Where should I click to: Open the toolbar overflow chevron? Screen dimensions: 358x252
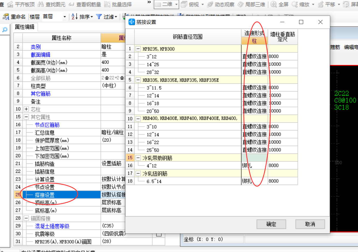click(149, 2)
